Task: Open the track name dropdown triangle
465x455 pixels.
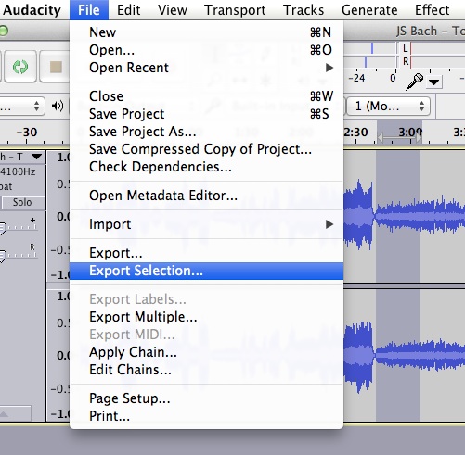Action: coord(36,157)
